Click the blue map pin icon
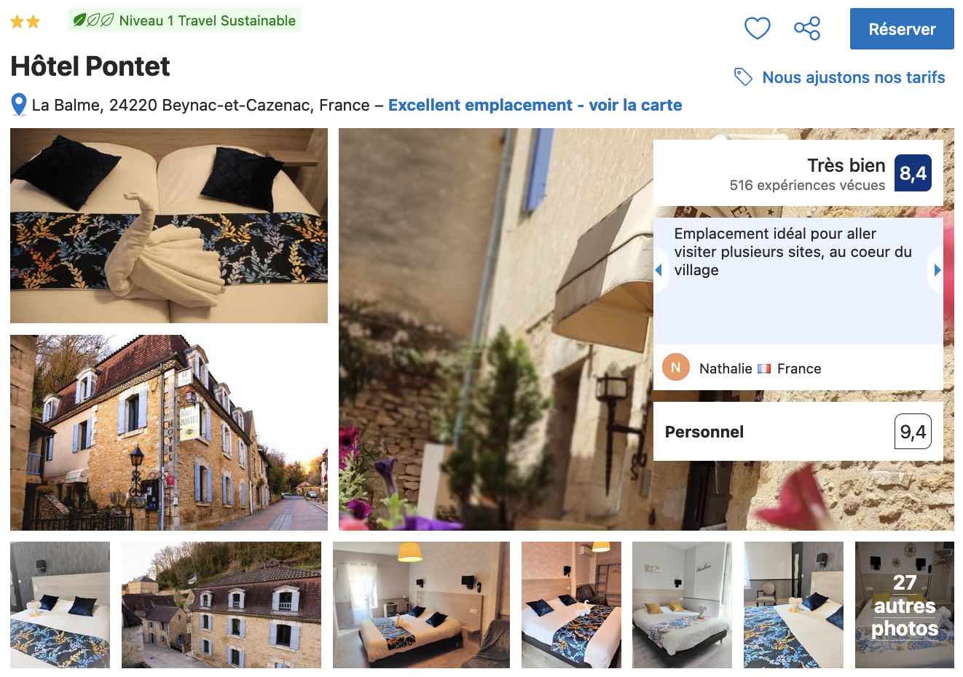This screenshot has width=963, height=677. (x=19, y=105)
